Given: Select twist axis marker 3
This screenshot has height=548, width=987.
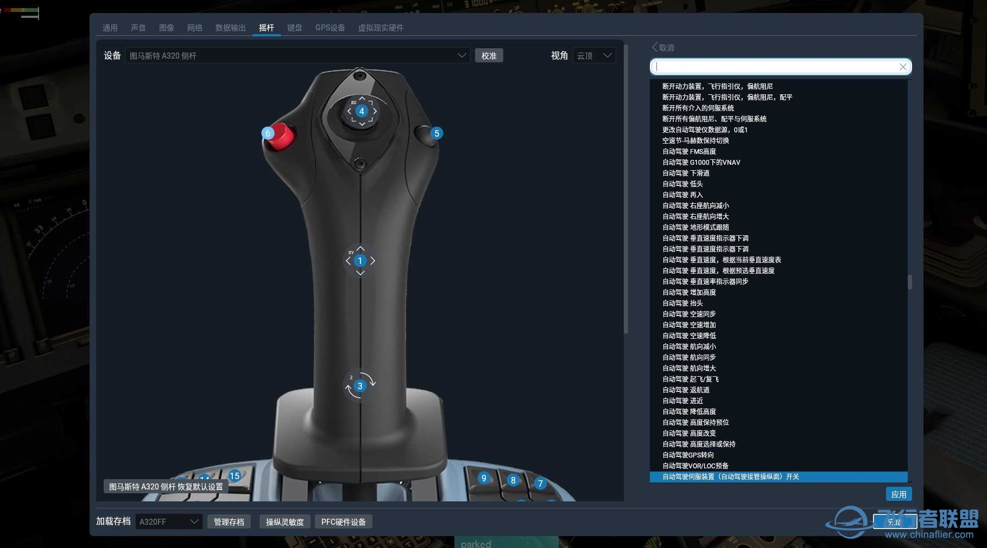Looking at the screenshot, I should [360, 386].
